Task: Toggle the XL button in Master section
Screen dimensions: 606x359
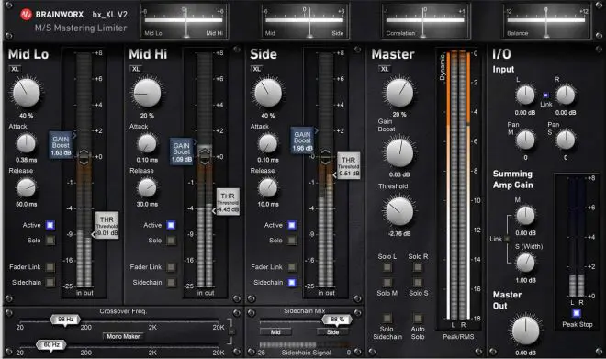Action: point(385,69)
